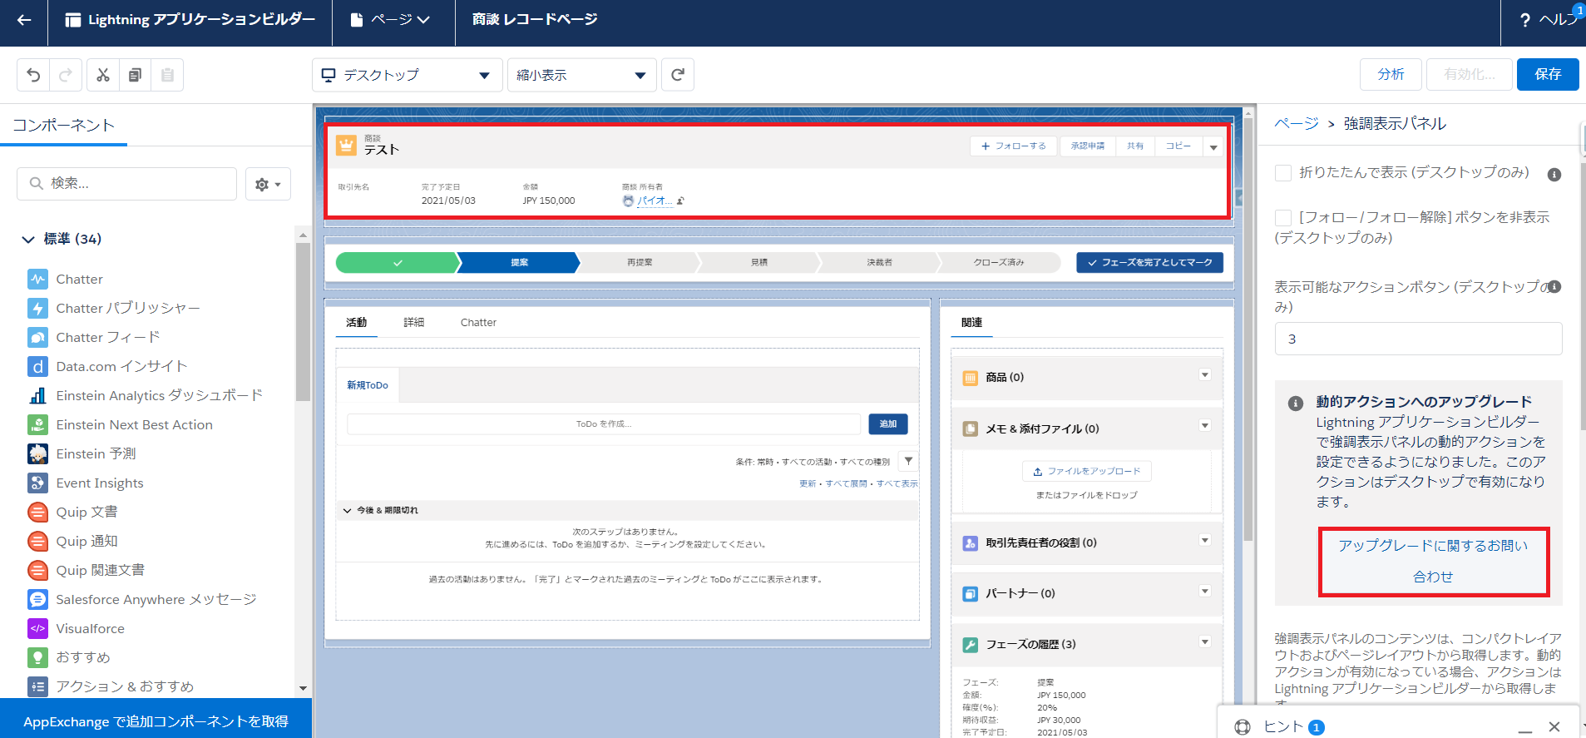Copy the selected component

(135, 75)
